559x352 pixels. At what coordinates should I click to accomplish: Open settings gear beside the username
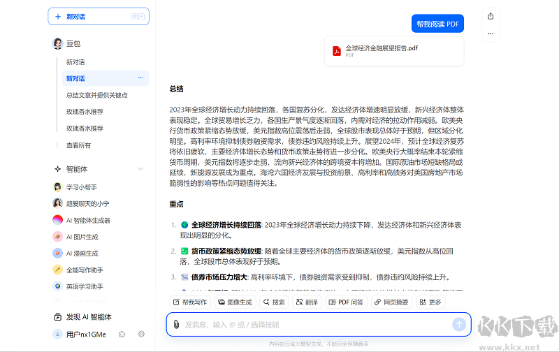(x=141, y=335)
